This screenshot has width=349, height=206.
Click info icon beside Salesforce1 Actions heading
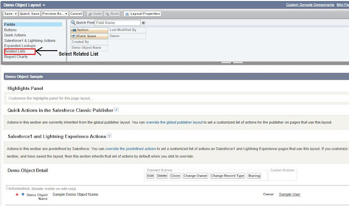click(x=109, y=136)
